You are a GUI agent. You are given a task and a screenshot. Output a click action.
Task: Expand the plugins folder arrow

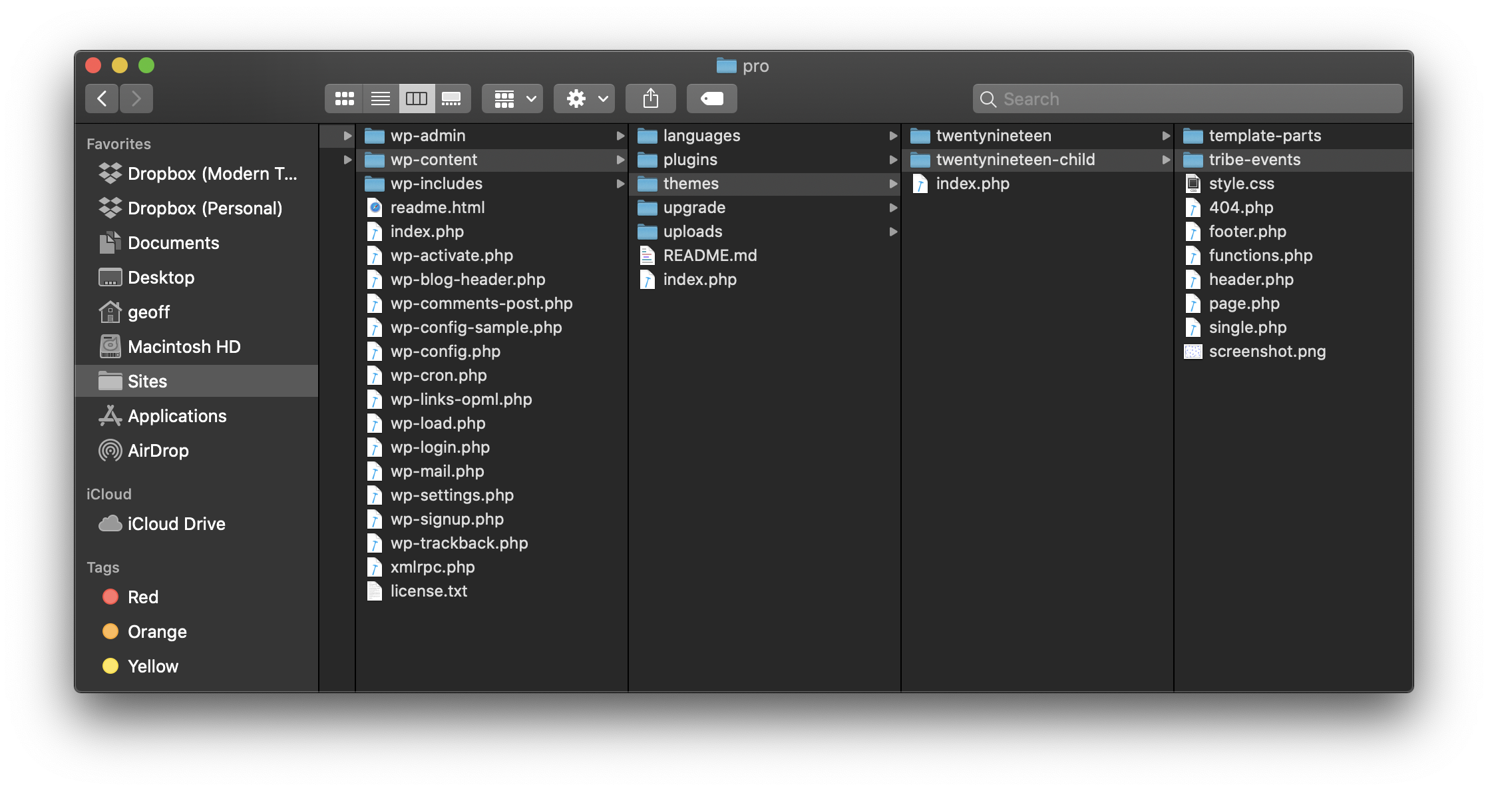(x=893, y=160)
